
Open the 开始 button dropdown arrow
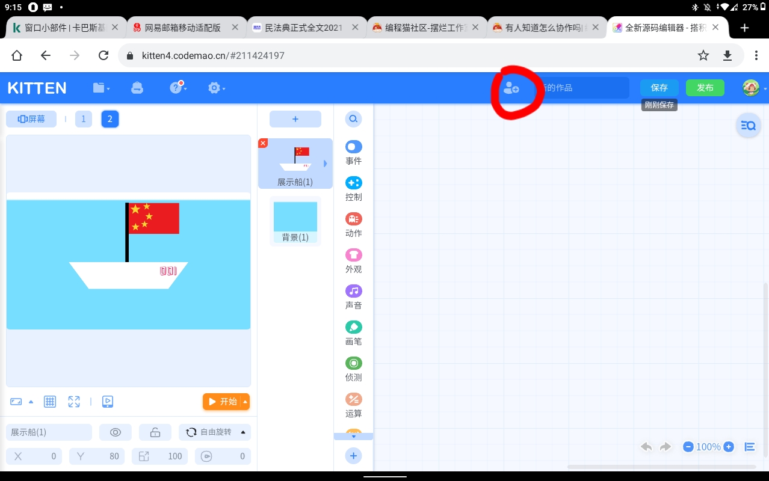click(x=245, y=402)
